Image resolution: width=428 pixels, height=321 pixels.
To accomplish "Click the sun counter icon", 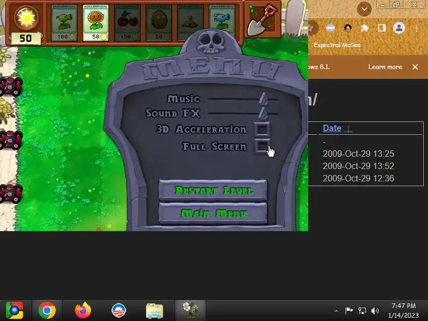I will tap(26, 18).
